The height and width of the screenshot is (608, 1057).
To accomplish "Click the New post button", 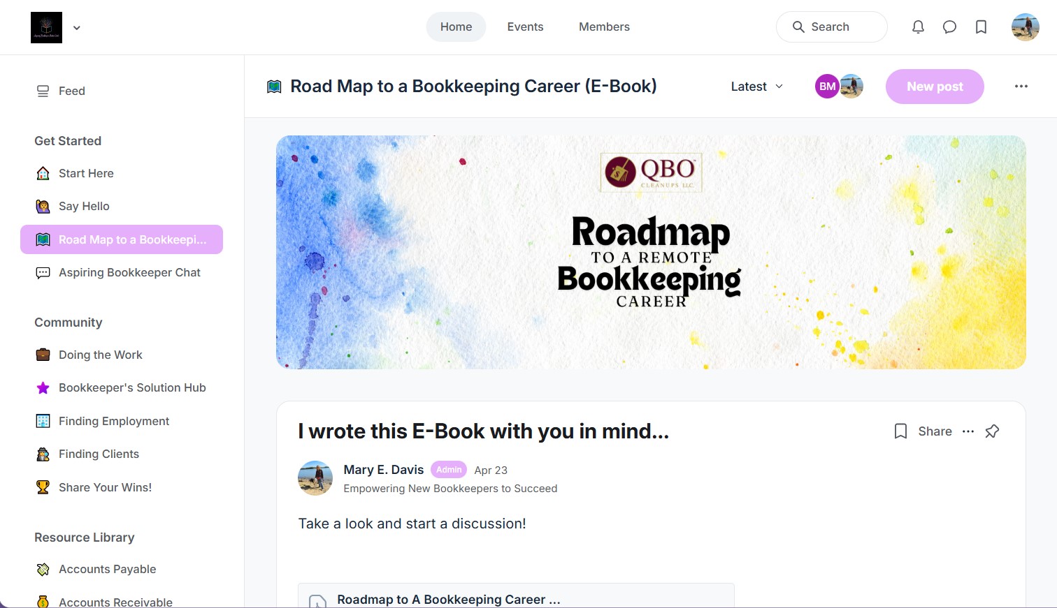I will tap(934, 87).
